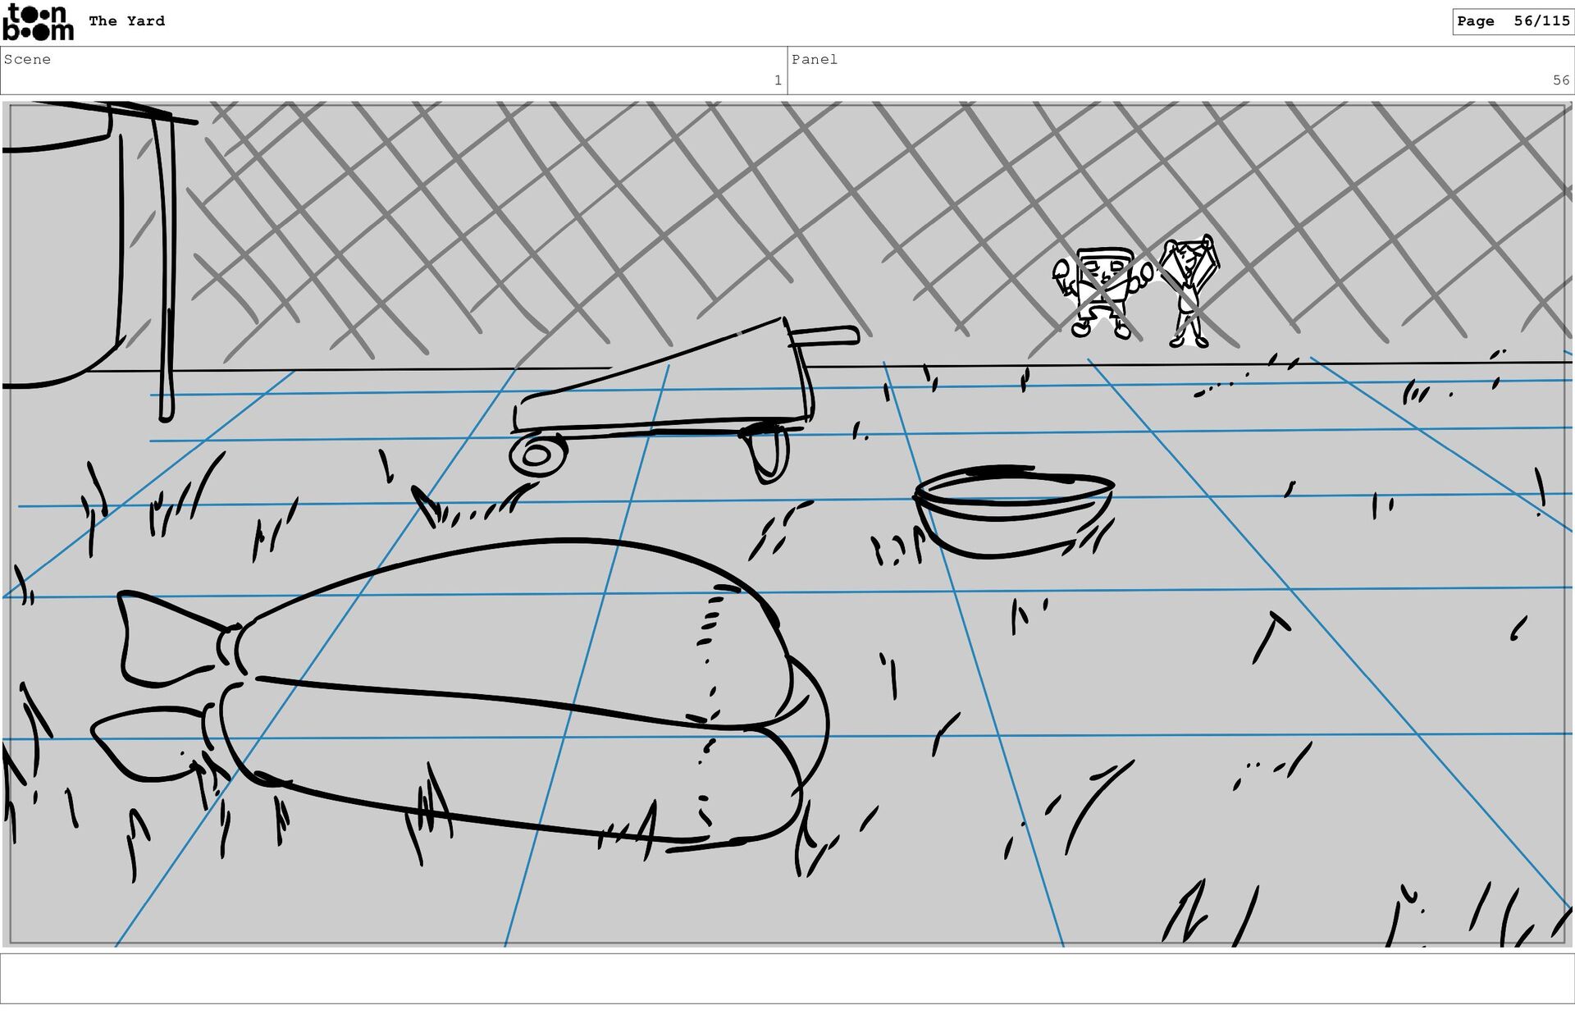1575x1019 pixels.
Task: Click the square-headed cartoon character
Action: coord(1102,291)
